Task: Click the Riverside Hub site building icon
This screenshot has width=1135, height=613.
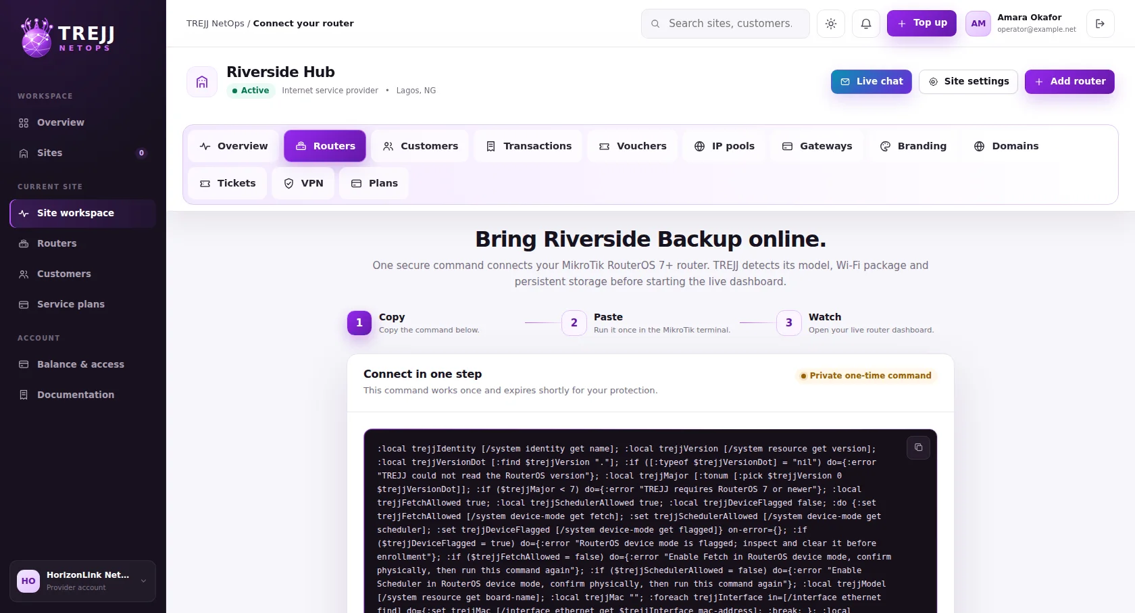Action: point(202,82)
